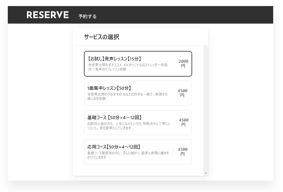Click the trial lesson description about KIEオリジナルのストレッチ
The height and width of the screenshot is (192, 283).
[x=128, y=67]
